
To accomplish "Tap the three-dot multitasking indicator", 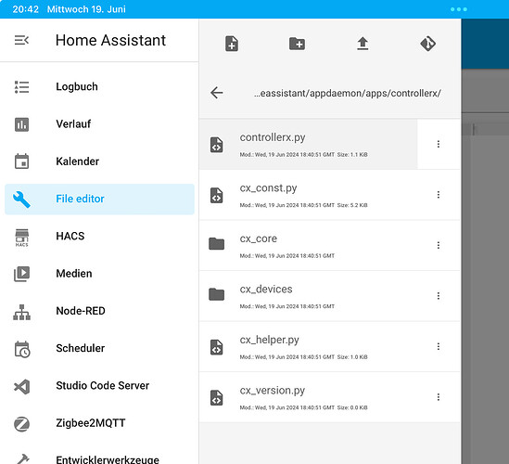I will point(459,9).
